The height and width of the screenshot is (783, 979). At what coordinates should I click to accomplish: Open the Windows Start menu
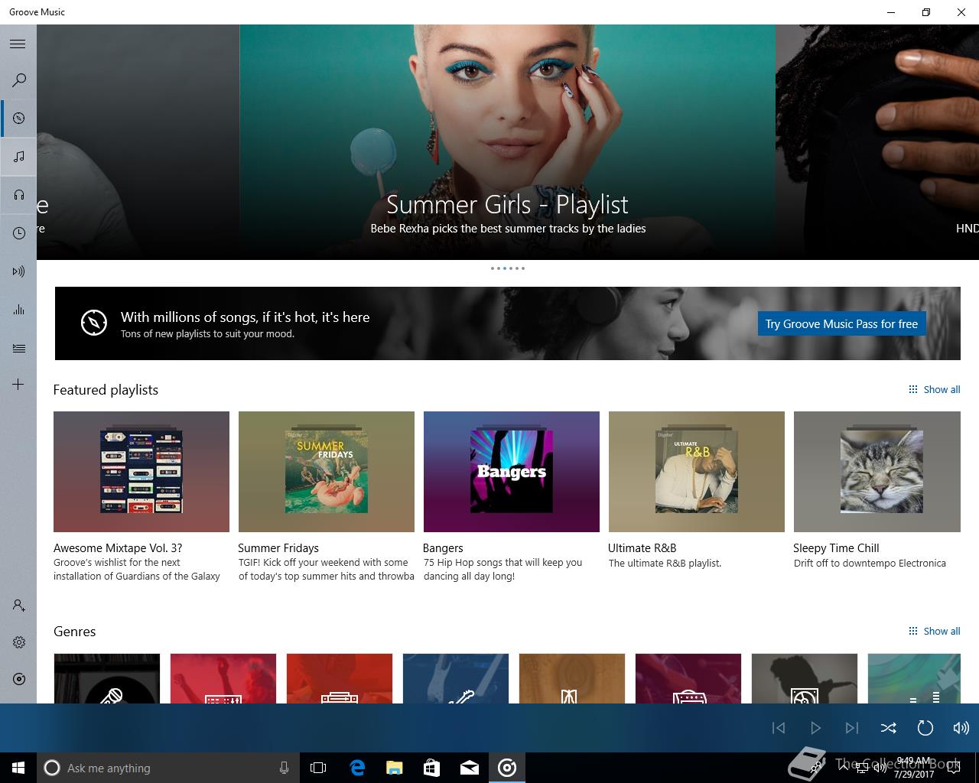pyautogui.click(x=18, y=768)
